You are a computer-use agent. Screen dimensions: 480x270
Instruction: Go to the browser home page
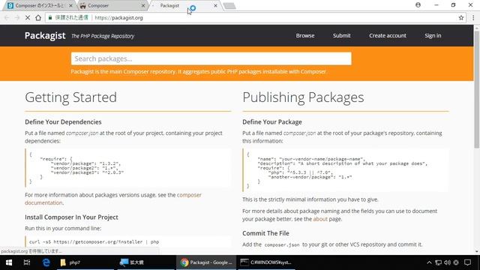(38, 18)
